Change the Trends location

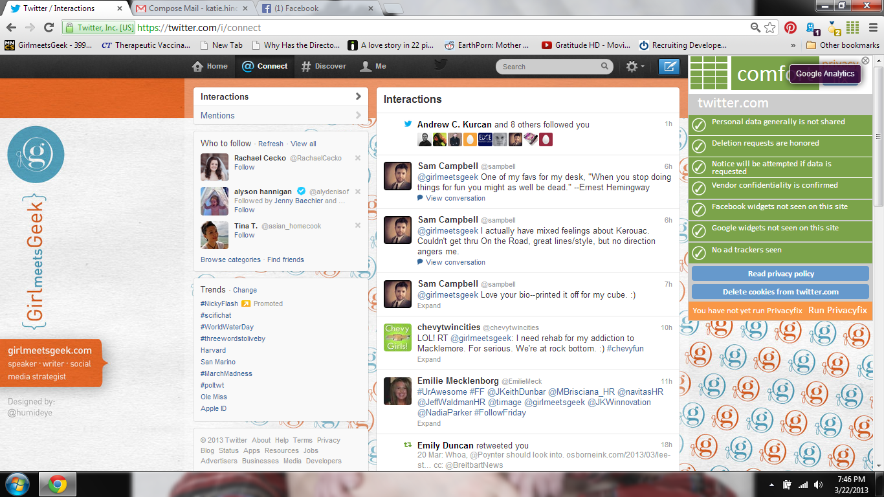tap(245, 291)
